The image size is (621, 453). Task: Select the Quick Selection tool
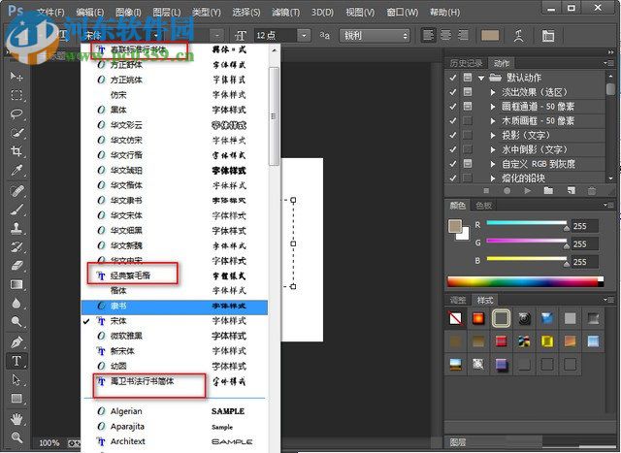tap(16, 133)
